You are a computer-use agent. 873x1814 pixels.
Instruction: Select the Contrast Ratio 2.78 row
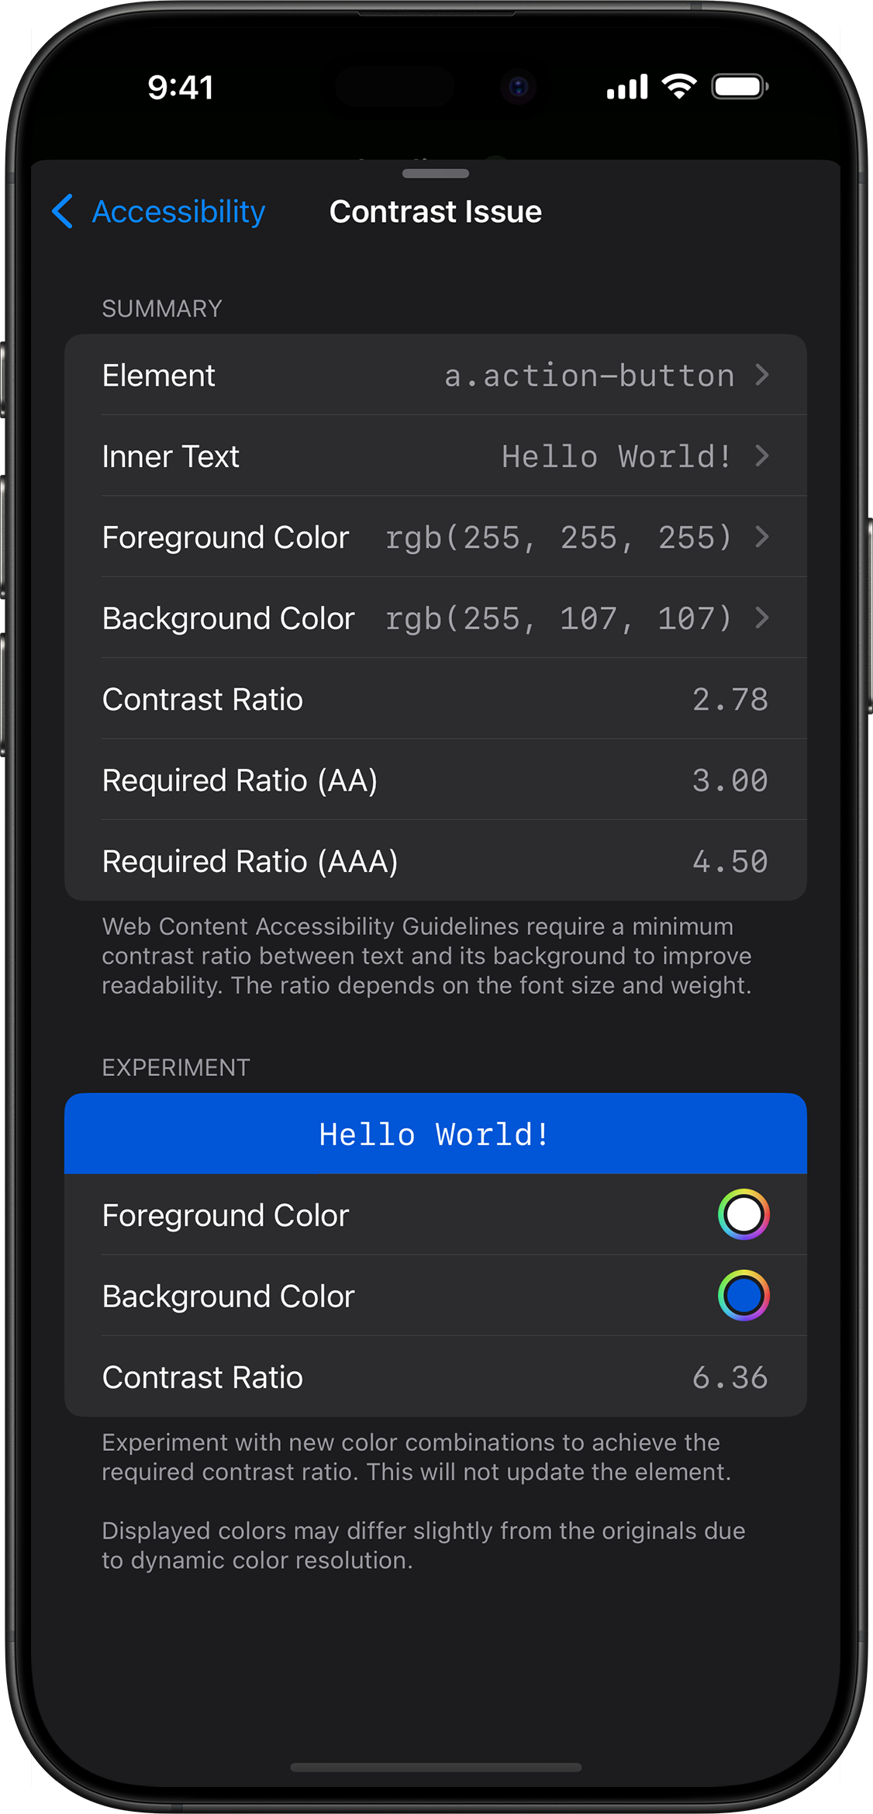coord(436,699)
